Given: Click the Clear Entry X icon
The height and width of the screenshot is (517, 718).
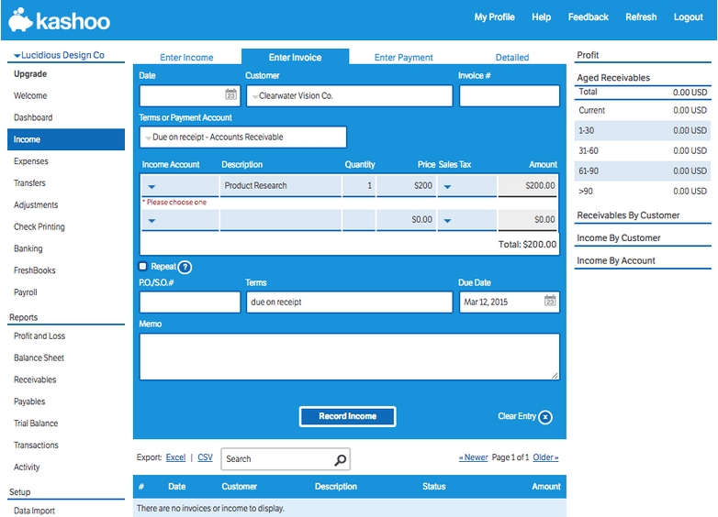Looking at the screenshot, I should 545,417.
